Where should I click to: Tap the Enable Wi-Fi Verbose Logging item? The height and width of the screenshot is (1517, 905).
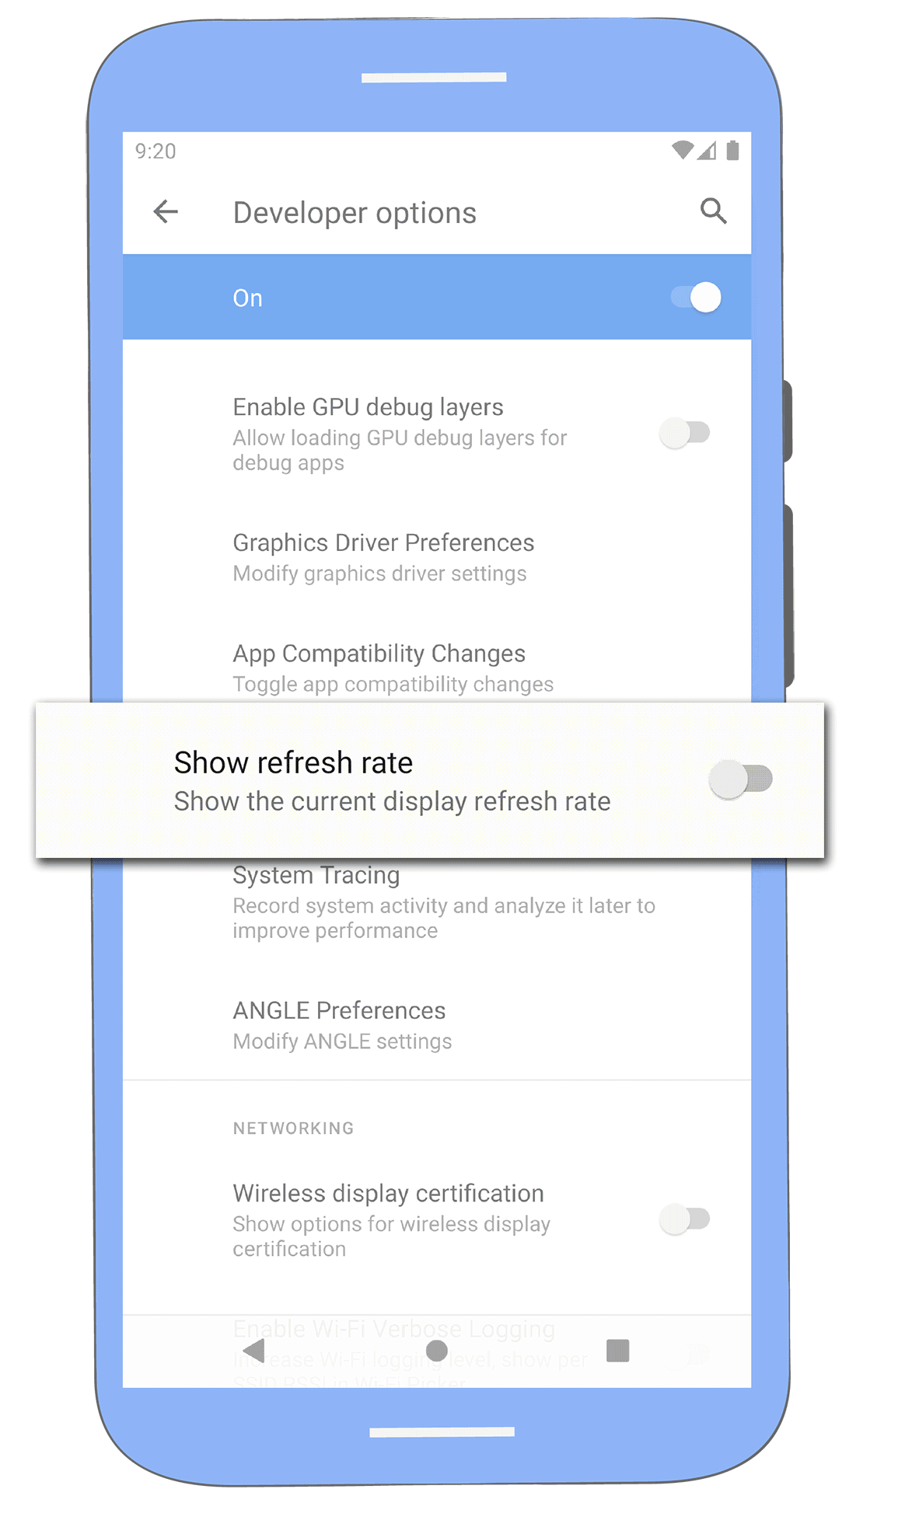point(394,1329)
